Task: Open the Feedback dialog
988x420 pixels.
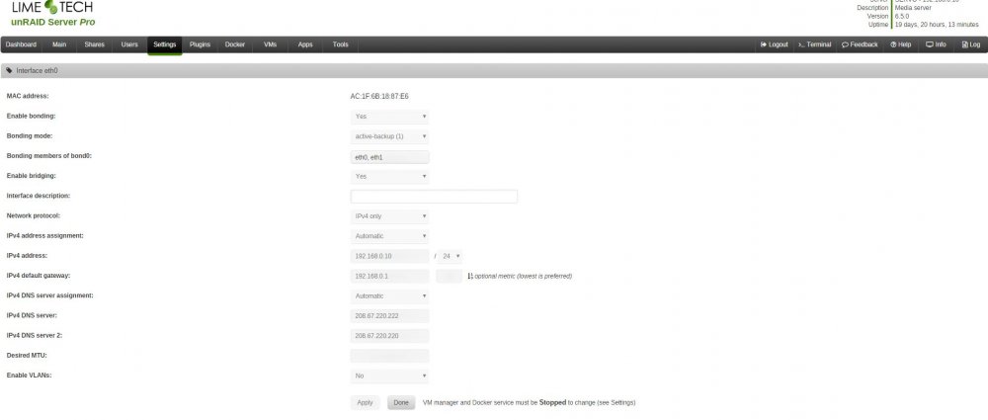Action: (x=860, y=44)
